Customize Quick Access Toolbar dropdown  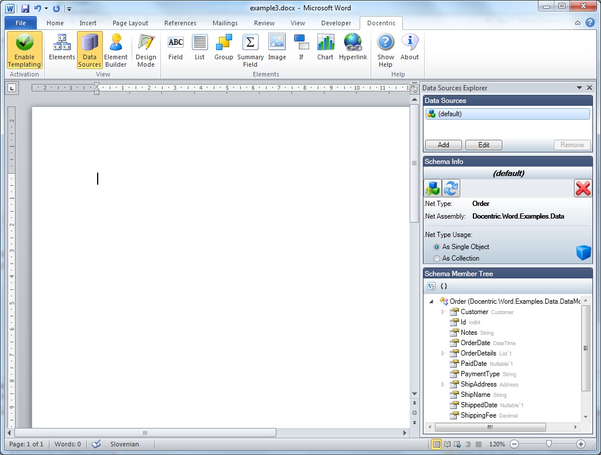pyautogui.click(x=70, y=9)
